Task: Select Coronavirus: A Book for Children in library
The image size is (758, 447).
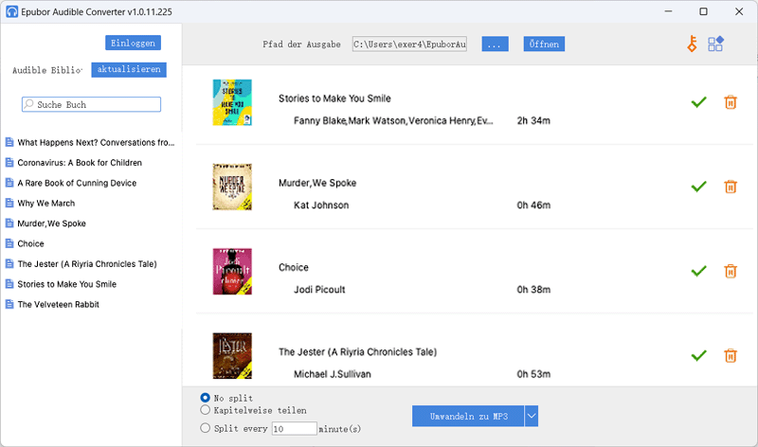Action: tap(80, 163)
